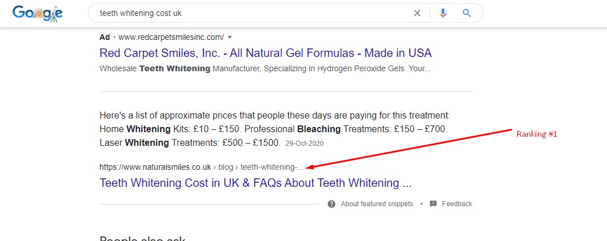Open the About featured snippets link
This screenshot has width=607, height=241.
(377, 204)
